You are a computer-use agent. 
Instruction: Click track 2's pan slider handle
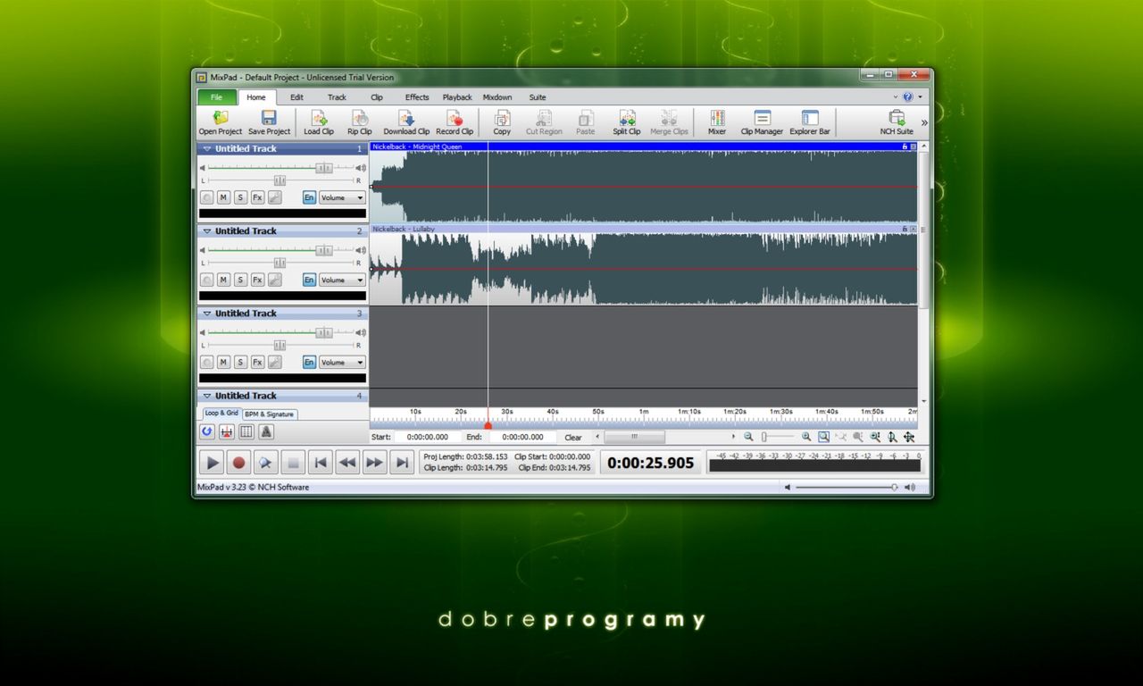point(279,263)
